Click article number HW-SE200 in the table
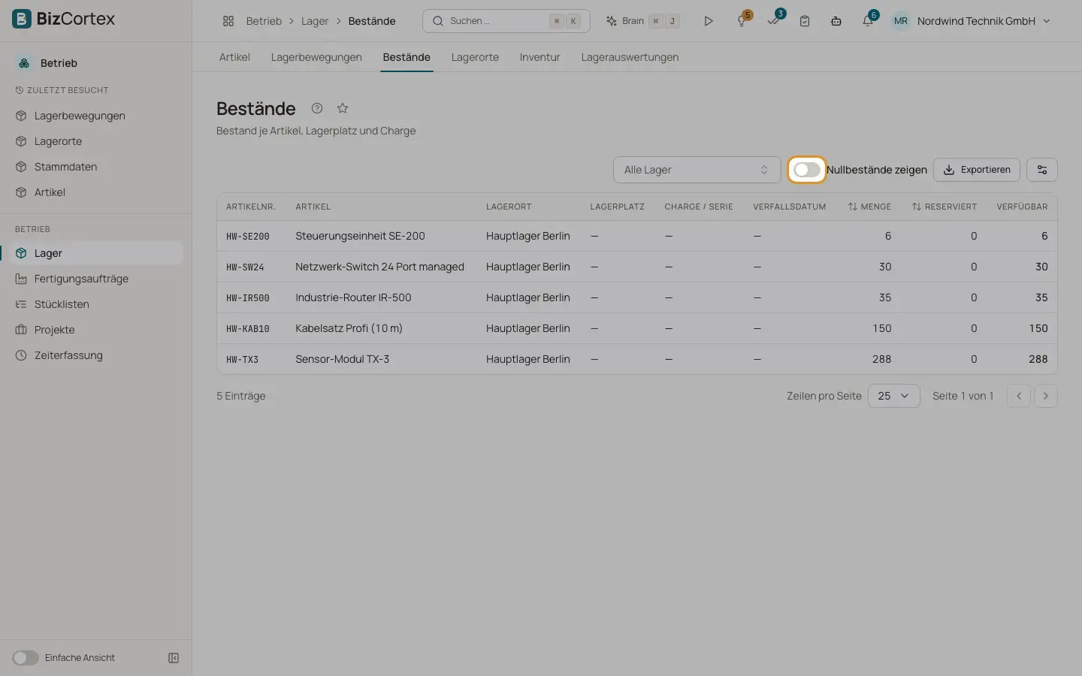This screenshot has height=676, width=1082. [x=248, y=237]
